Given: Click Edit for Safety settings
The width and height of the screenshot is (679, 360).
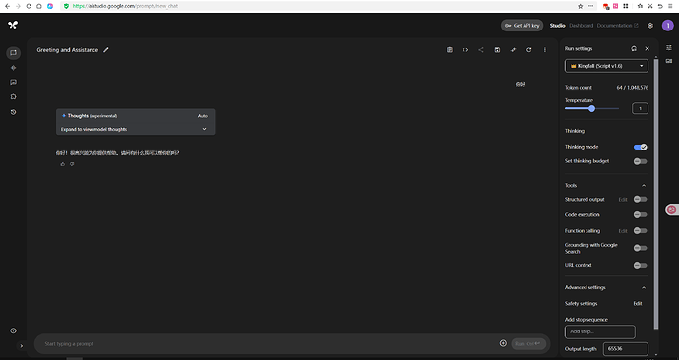Looking at the screenshot, I should click(x=638, y=303).
